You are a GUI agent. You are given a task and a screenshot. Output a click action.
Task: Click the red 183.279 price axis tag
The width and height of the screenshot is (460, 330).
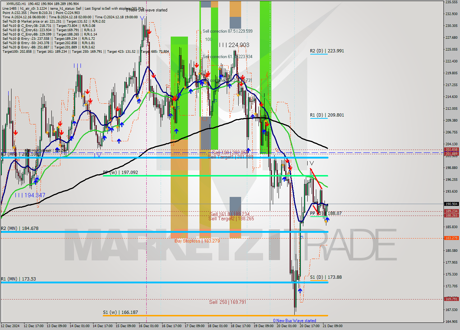[x=451, y=238]
